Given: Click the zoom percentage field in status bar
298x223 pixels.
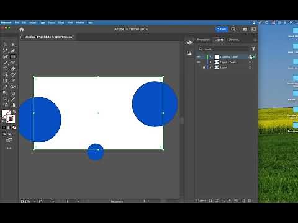Looking at the screenshot, I should pyautogui.click(x=25, y=201).
